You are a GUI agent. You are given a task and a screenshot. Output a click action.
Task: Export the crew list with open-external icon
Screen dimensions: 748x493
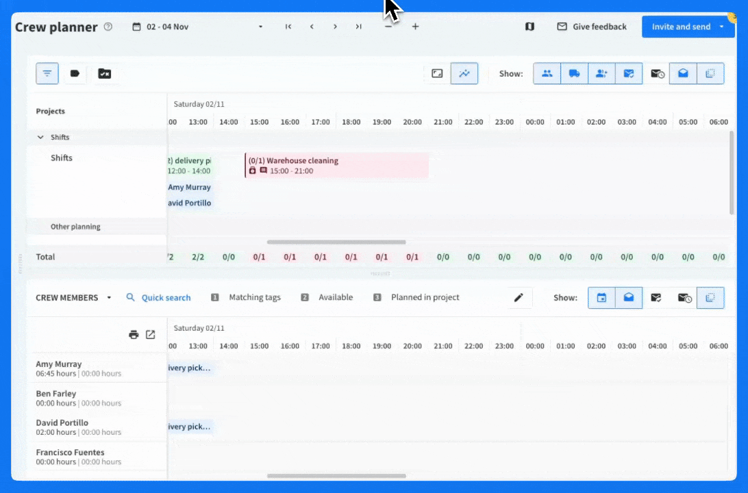(150, 335)
